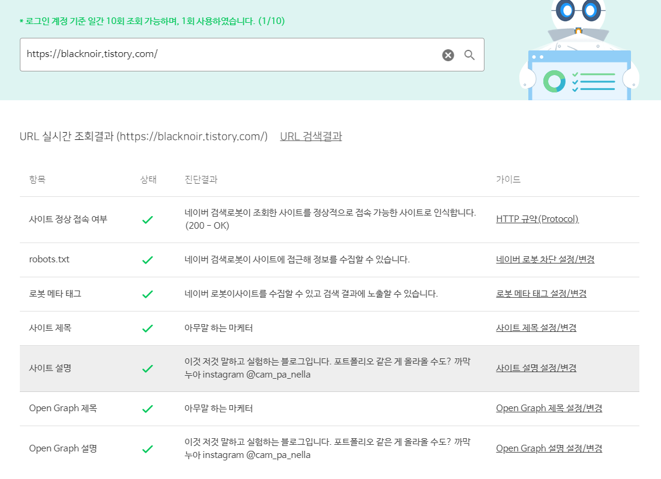Click the checkmark in the 로봇 메타 태그 row
661x479 pixels.
point(148,294)
